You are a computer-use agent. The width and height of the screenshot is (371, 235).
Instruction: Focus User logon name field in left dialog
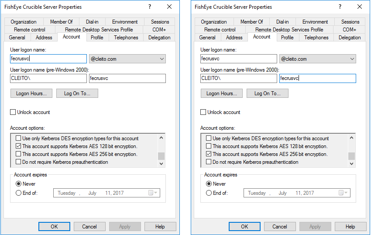tap(48, 59)
